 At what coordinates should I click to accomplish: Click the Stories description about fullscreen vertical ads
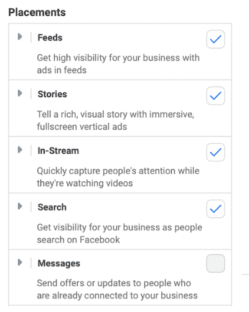click(116, 120)
